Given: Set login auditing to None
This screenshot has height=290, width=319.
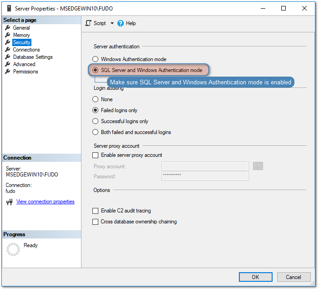Looking at the screenshot, I should 96,99.
